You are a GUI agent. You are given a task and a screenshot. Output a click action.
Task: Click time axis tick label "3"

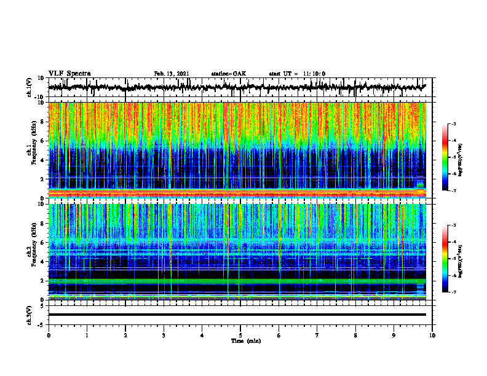tap(164, 335)
